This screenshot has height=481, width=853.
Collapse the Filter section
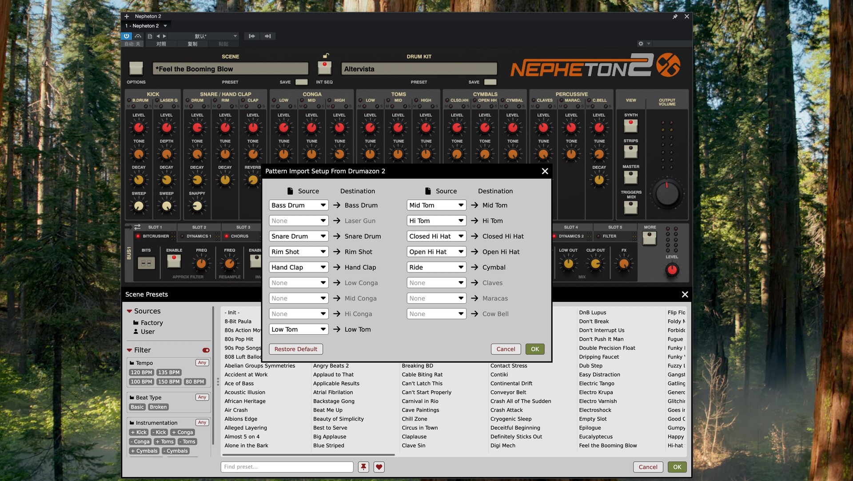coord(129,350)
